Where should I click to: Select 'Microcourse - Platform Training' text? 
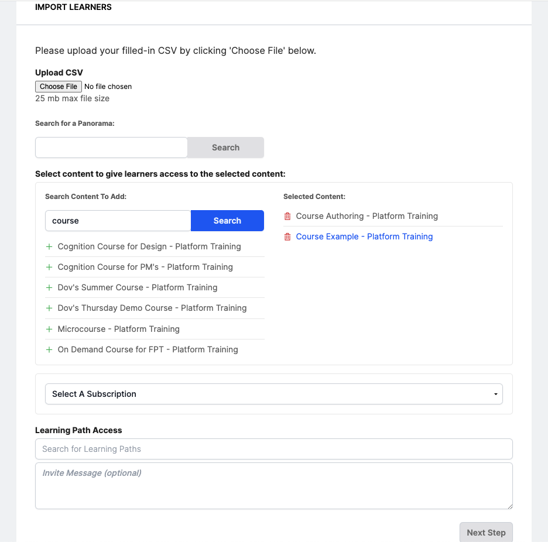pos(118,329)
